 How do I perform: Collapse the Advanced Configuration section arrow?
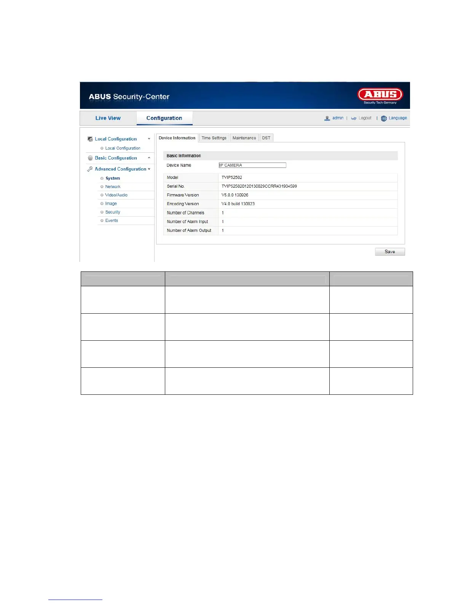(149, 169)
